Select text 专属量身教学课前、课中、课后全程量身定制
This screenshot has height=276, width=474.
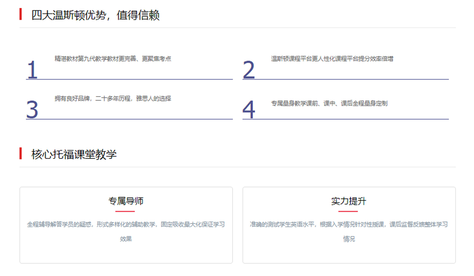[x=329, y=103]
